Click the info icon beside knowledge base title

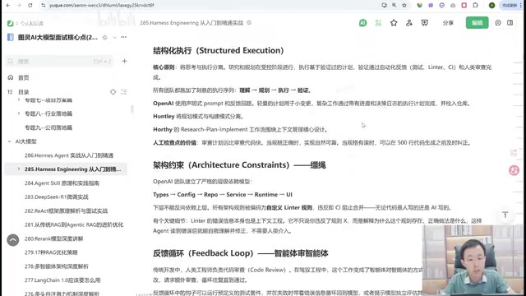pos(104,37)
